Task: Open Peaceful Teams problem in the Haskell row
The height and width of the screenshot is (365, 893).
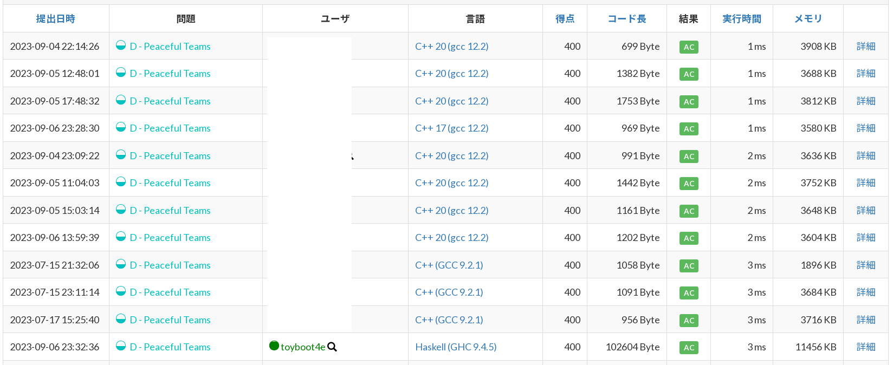Action: [170, 347]
